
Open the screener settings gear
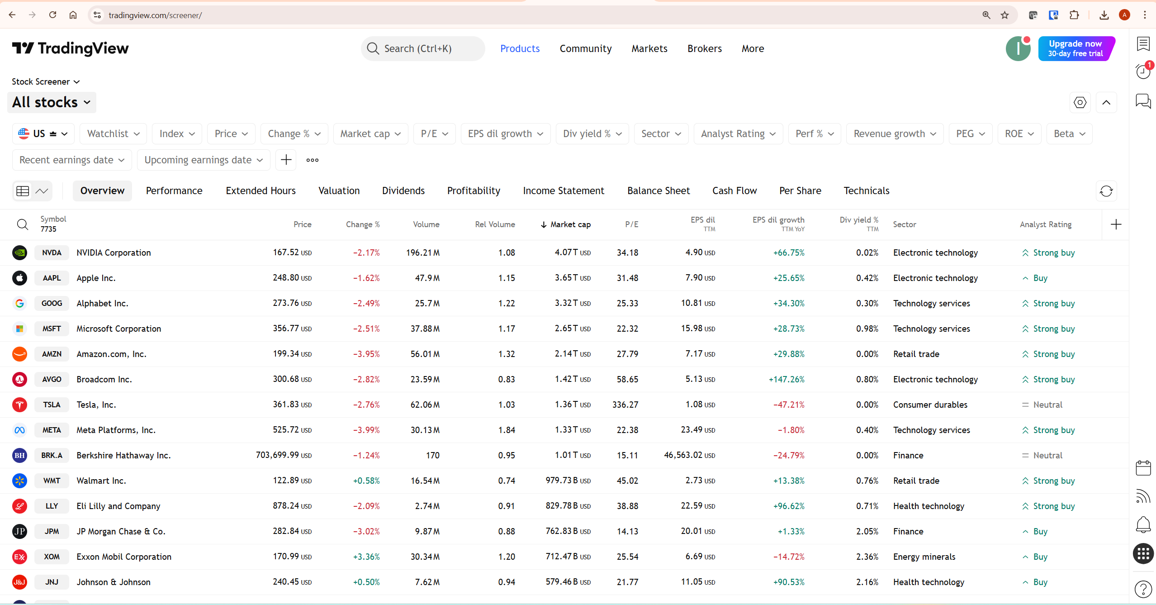point(1080,102)
